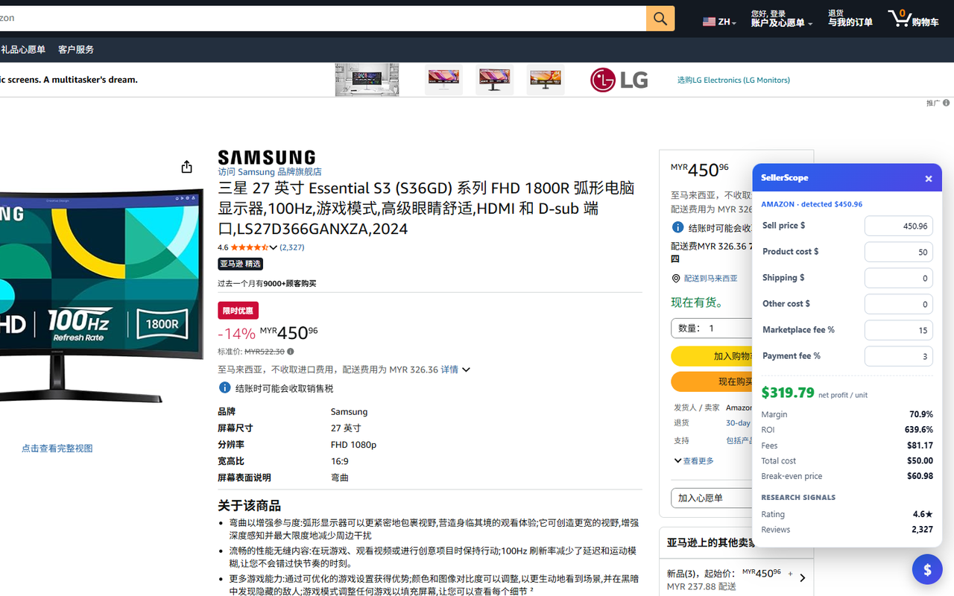The image size is (954, 596).
Task: Click the 限时优惠 deal badge
Action: [238, 311]
